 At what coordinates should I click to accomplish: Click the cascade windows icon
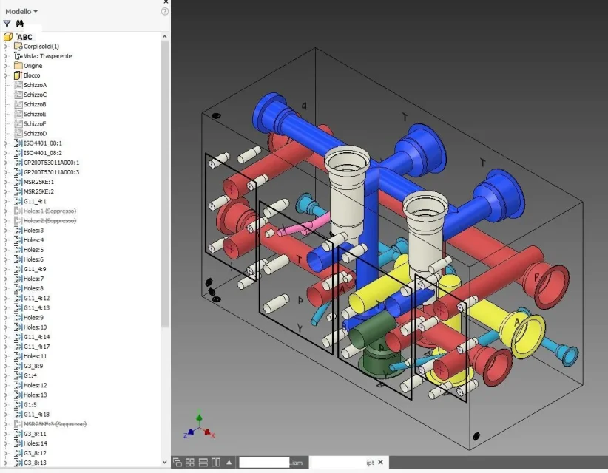tap(178, 462)
